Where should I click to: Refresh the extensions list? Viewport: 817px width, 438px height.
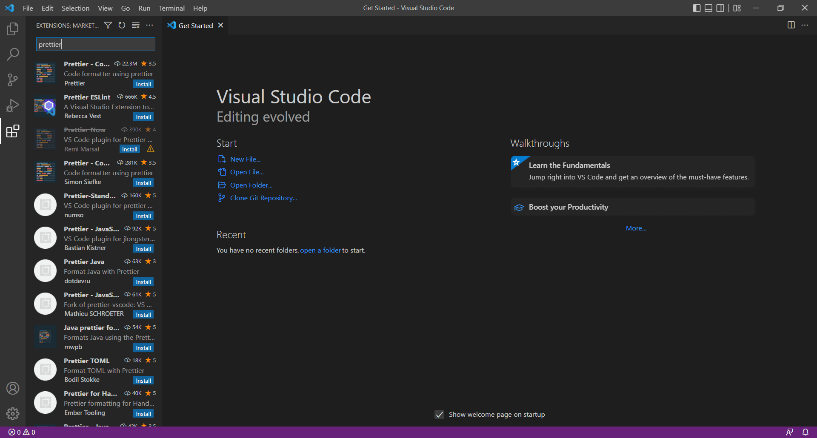click(x=122, y=26)
